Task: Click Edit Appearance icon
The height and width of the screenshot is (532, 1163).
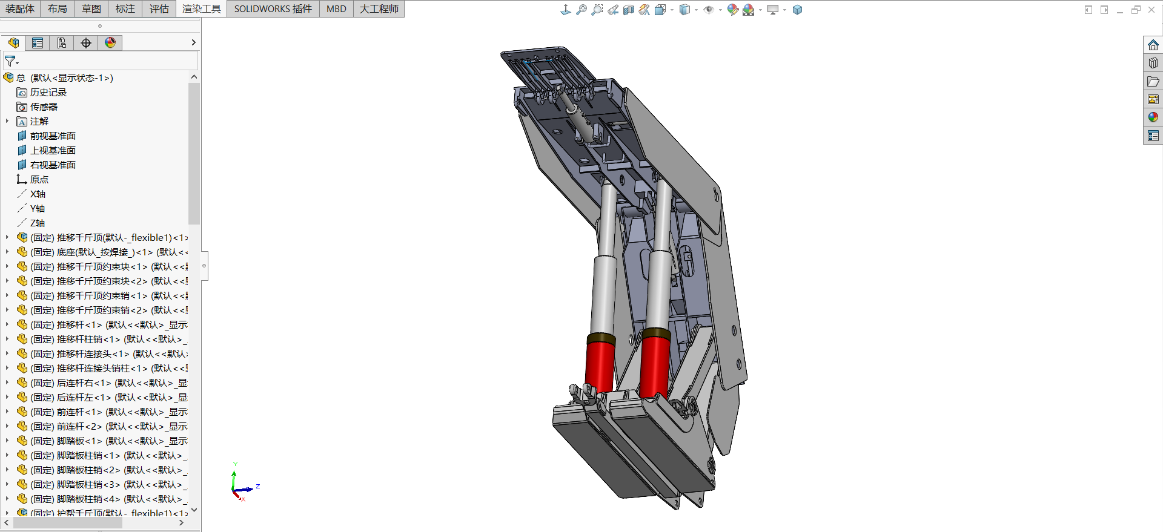Action: tap(733, 10)
